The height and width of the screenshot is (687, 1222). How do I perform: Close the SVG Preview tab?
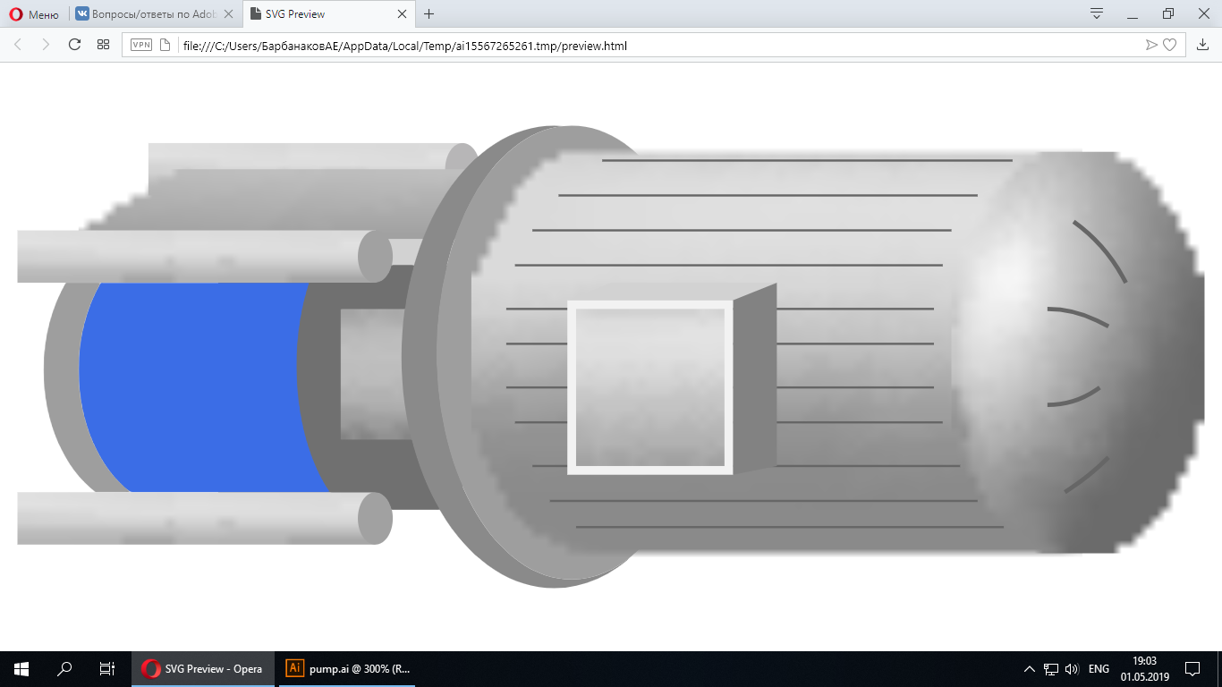(402, 14)
